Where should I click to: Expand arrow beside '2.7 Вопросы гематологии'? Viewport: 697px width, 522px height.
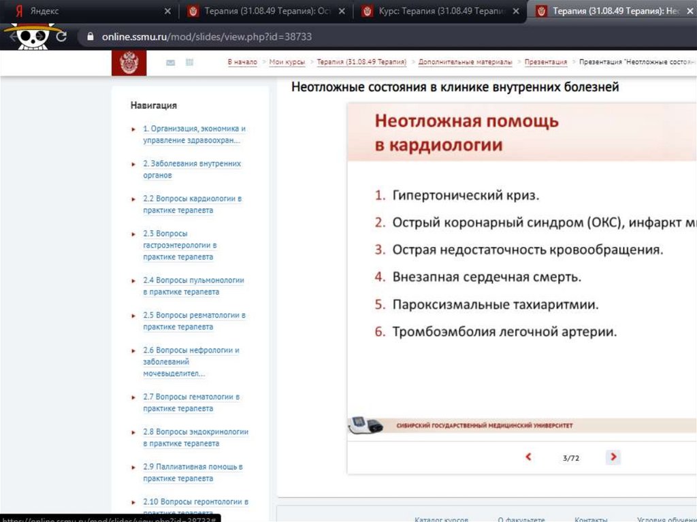pyautogui.click(x=133, y=397)
